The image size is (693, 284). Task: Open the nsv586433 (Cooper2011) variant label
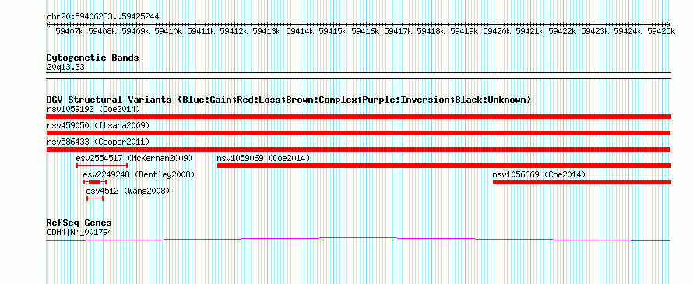tap(98, 142)
